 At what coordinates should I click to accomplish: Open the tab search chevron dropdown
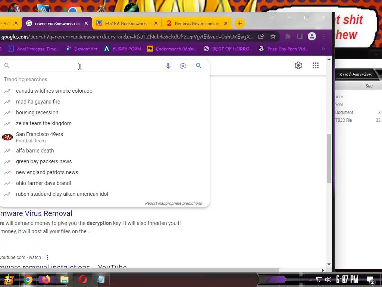tap(272, 18)
